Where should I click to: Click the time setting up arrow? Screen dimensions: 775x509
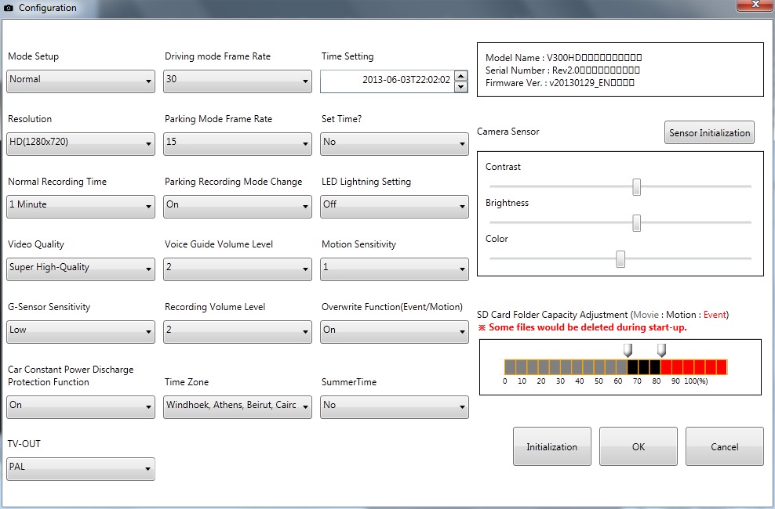tap(461, 74)
